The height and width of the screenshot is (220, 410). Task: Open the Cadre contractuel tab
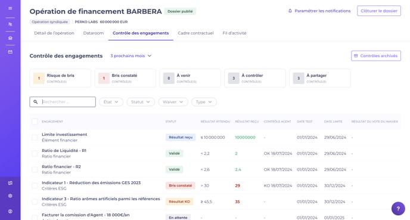point(195,33)
